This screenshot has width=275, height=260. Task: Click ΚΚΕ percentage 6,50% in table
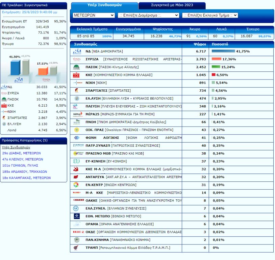(222, 75)
